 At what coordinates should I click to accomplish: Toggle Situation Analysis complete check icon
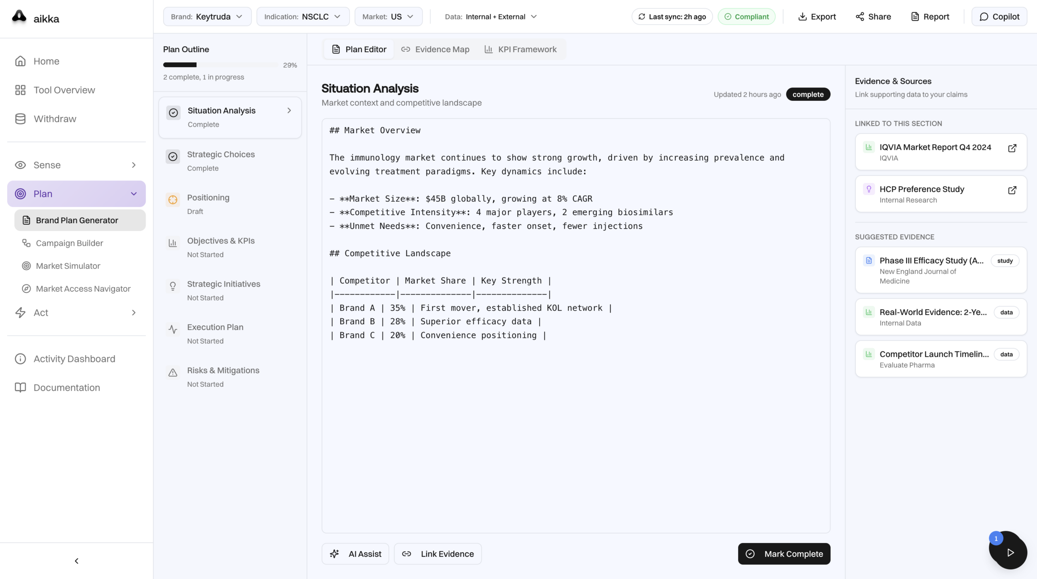click(173, 113)
